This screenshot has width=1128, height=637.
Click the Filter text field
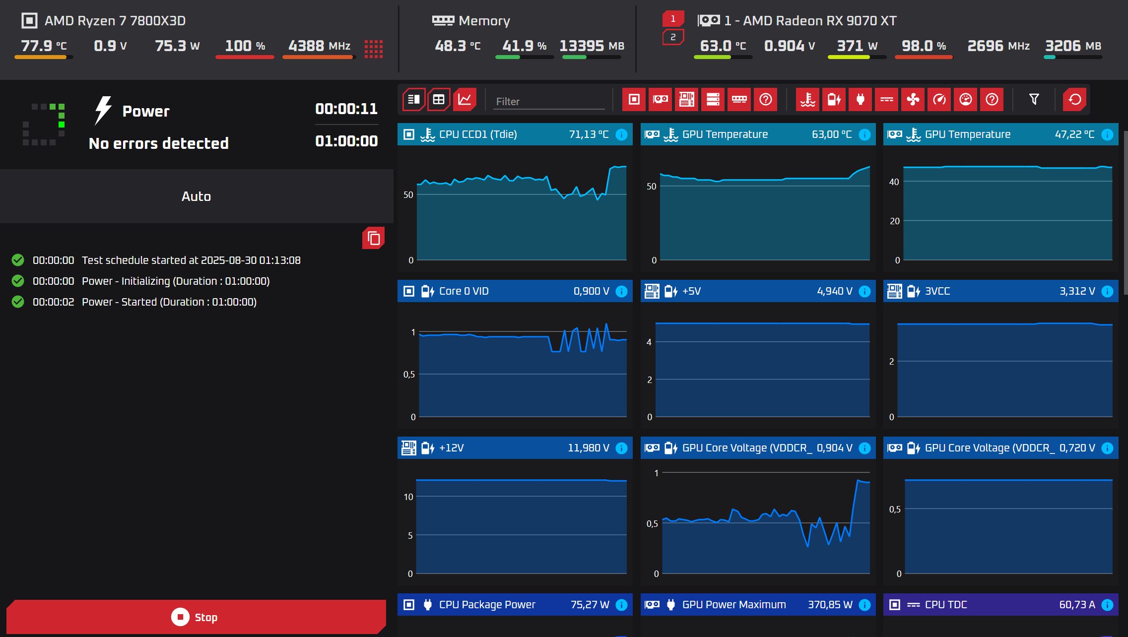(550, 101)
